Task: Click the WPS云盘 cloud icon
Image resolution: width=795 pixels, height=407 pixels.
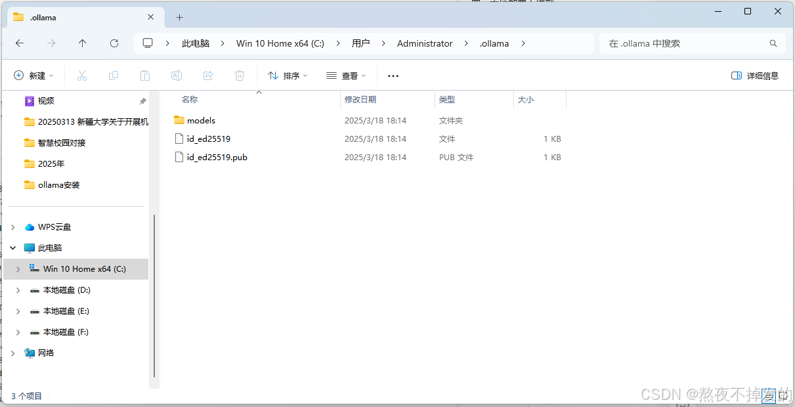Action: click(x=29, y=227)
